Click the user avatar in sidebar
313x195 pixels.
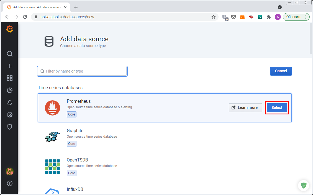click(x=10, y=171)
